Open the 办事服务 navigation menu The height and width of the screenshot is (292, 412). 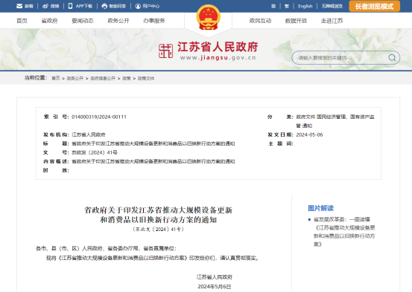[x=154, y=21]
